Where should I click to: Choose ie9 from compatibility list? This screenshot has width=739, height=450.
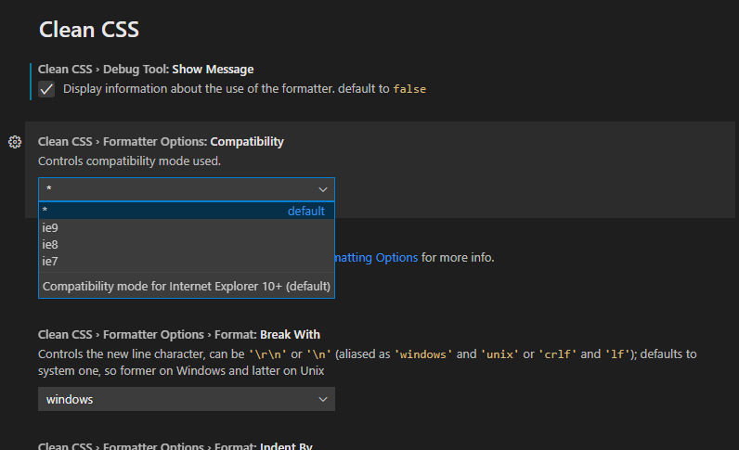pos(187,227)
